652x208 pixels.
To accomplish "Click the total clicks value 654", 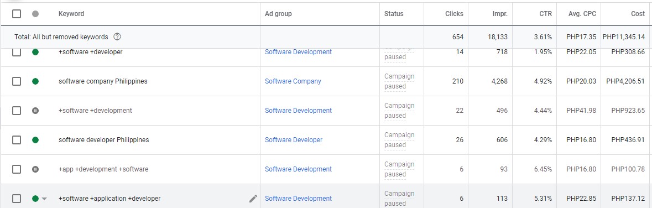I will [458, 37].
